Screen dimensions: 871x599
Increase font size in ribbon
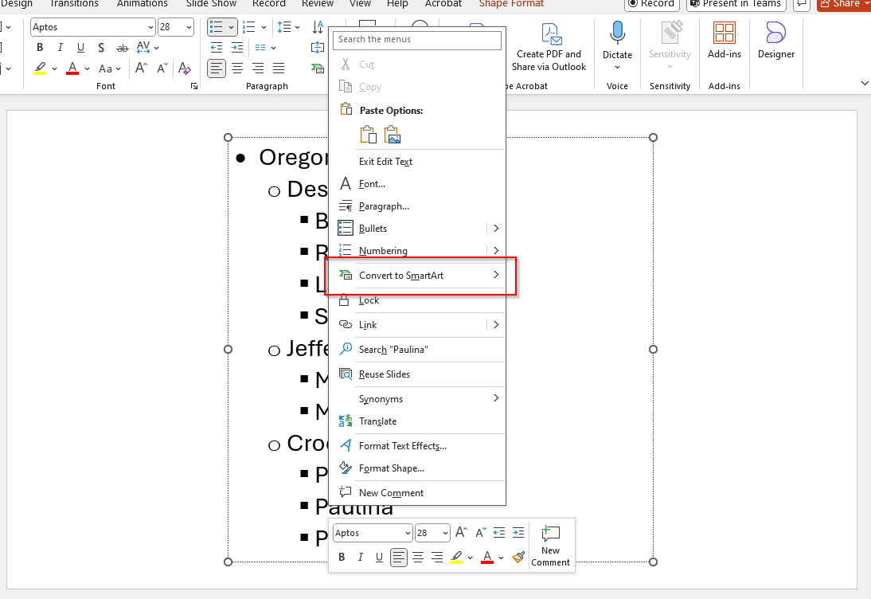pos(141,69)
